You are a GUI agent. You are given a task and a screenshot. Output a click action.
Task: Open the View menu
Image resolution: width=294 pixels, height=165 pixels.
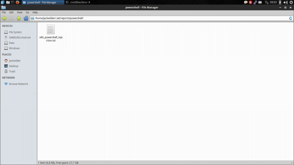click(x=20, y=12)
